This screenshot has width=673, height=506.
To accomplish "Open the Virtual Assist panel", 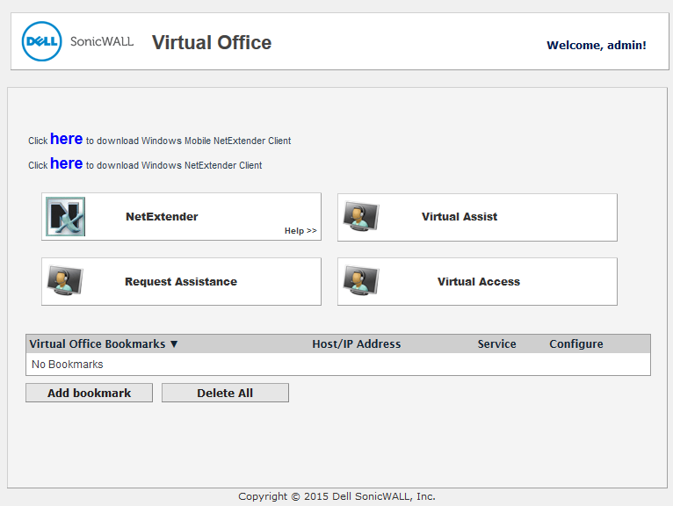I will [x=477, y=217].
